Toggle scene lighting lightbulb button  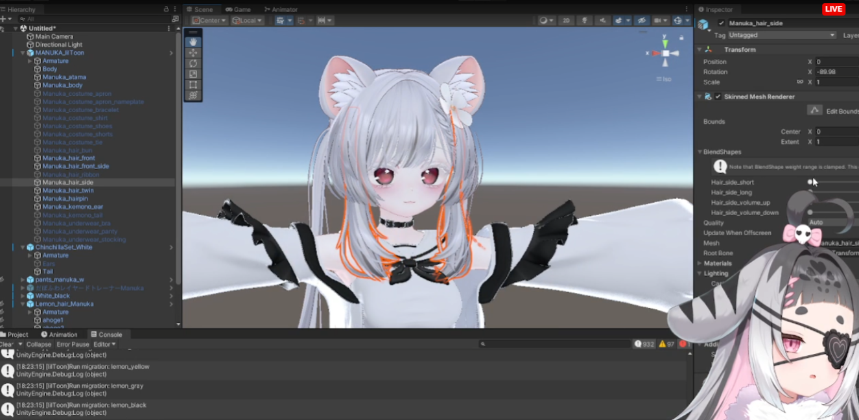(584, 21)
